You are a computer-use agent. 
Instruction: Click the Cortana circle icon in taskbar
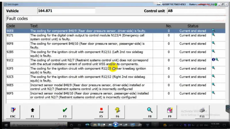(71, 125)
